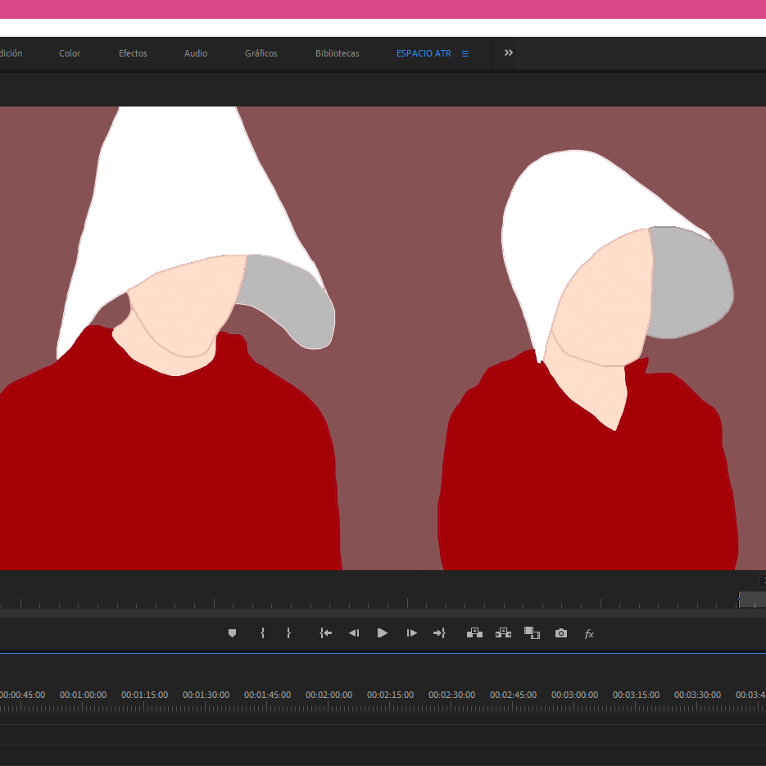Expand the workspace overflow double-chevron
The image size is (766, 766).
pyautogui.click(x=509, y=52)
